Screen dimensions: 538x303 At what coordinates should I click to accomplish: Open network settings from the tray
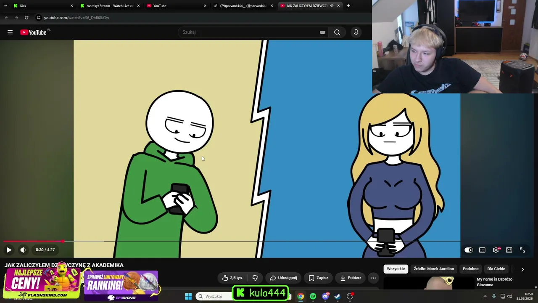503,296
